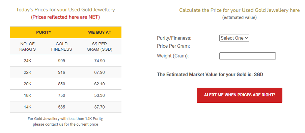
Task: Click the 74.90 price value
Action: coord(100,61)
